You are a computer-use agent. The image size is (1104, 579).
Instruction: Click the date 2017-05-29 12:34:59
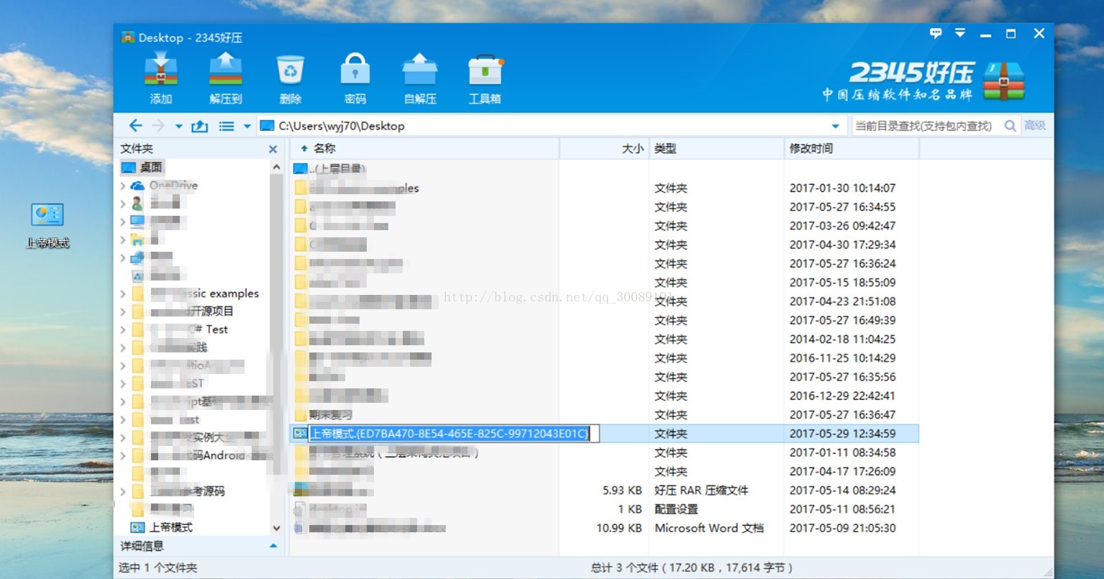(x=842, y=434)
